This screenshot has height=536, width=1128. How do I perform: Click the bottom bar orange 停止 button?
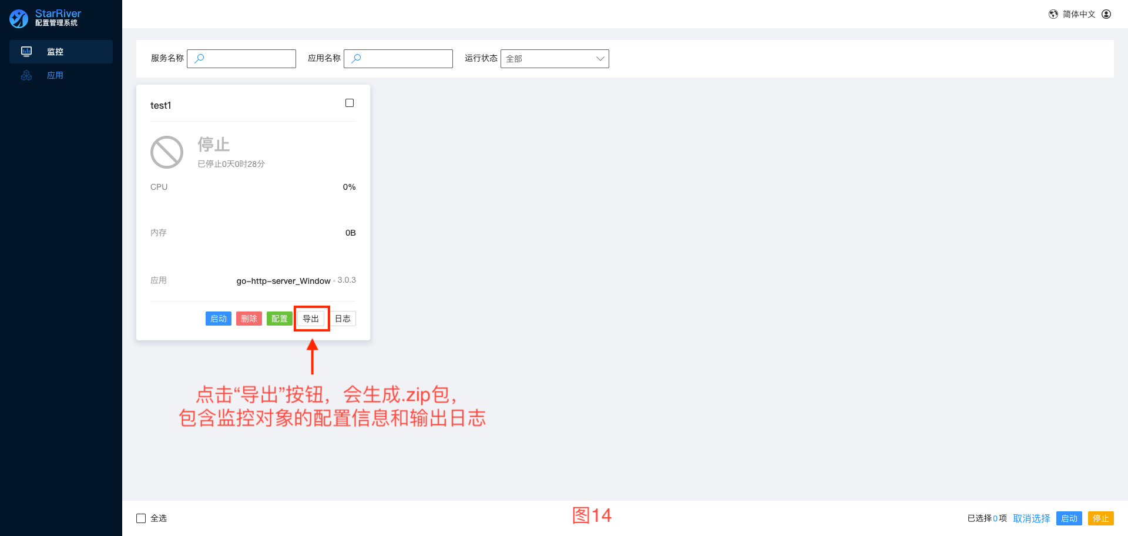click(1101, 518)
